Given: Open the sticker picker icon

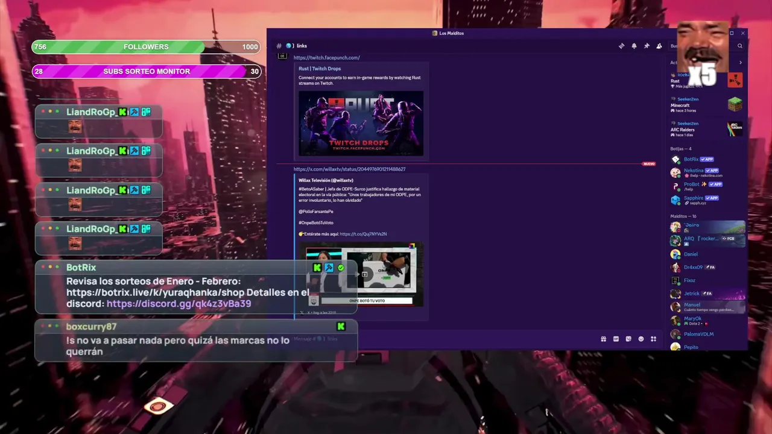Looking at the screenshot, I should coord(628,339).
